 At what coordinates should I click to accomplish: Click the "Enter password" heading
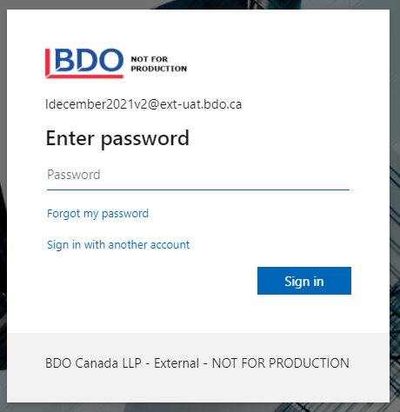[117, 138]
